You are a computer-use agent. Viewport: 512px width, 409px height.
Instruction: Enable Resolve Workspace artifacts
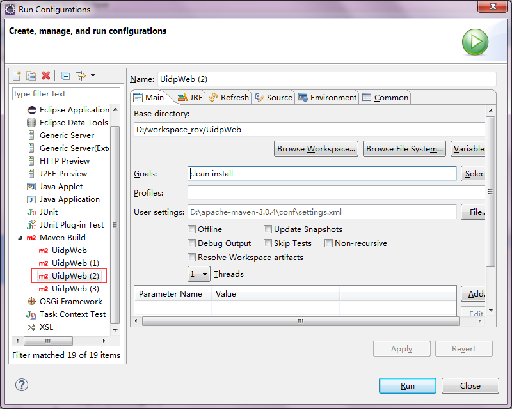click(x=191, y=258)
